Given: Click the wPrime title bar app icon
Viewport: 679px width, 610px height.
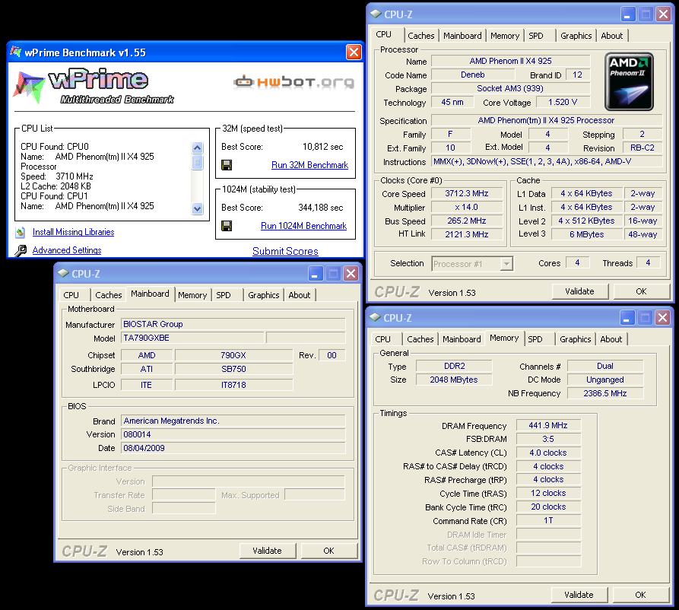Looking at the screenshot, I should (16, 52).
